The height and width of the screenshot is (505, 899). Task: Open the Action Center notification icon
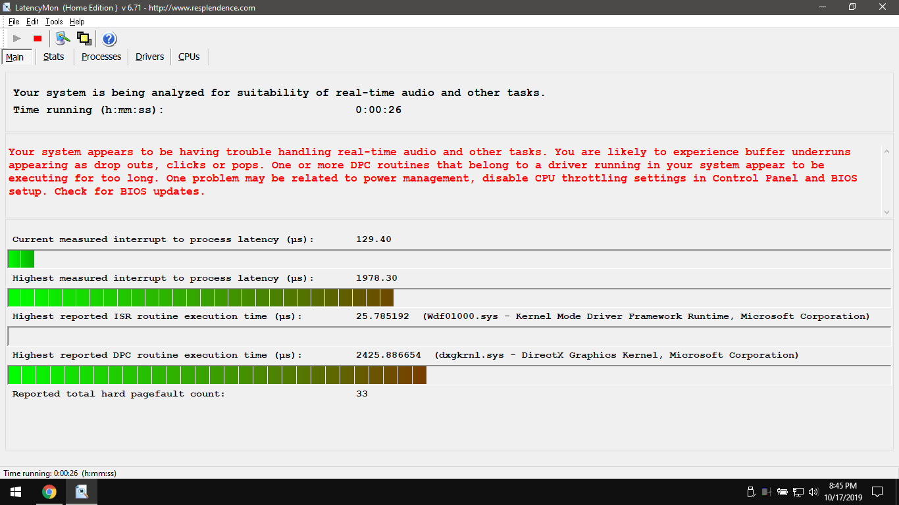[x=877, y=491]
